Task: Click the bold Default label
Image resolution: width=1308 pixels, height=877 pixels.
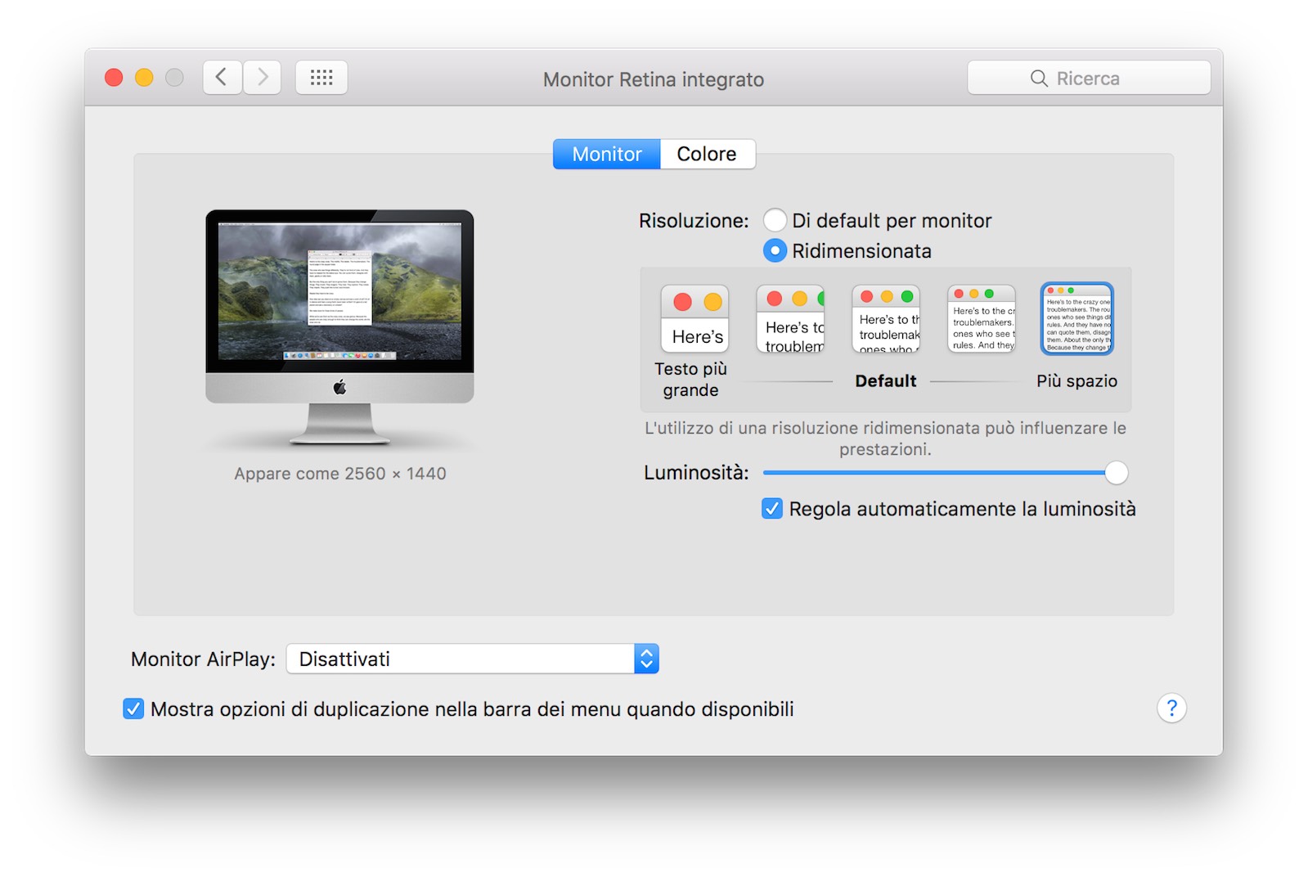Action: (886, 381)
